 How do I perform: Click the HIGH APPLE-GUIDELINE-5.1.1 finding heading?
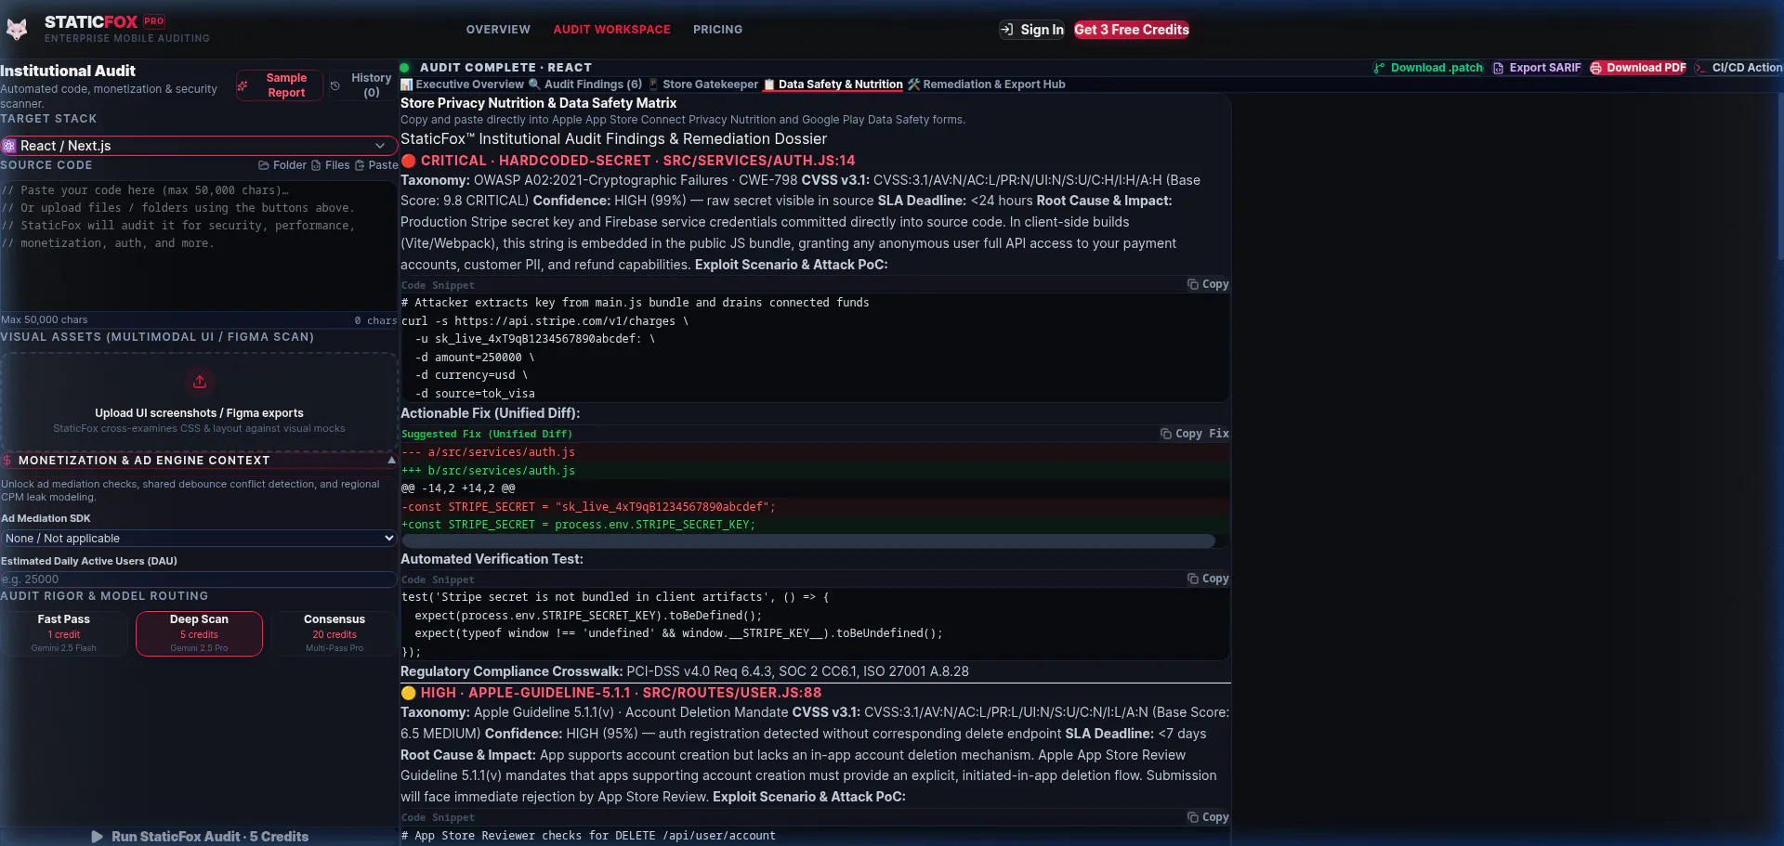[611, 693]
